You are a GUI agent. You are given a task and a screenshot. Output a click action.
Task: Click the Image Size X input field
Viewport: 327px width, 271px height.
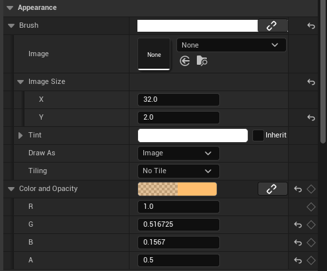tap(178, 100)
